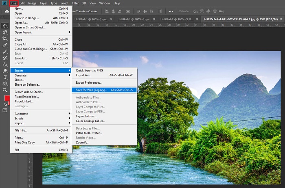
Task: Close the 25% JPG document tab
Action: pyautogui.click(x=282, y=19)
